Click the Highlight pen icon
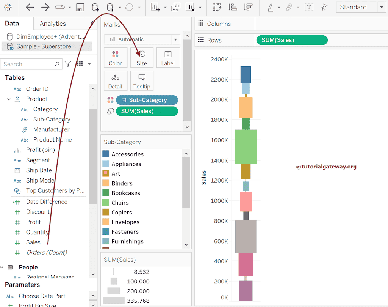 click(270, 7)
